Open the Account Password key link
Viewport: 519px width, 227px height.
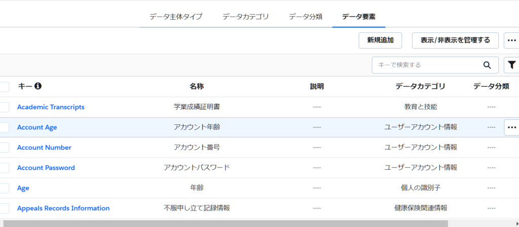[46, 168]
